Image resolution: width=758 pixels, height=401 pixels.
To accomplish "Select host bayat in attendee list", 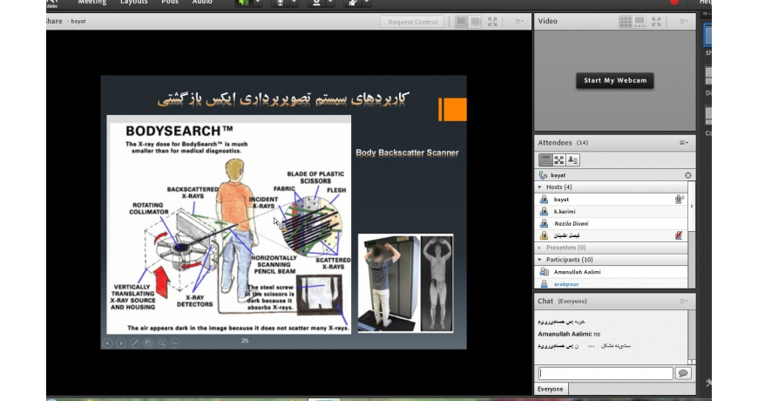I will click(x=611, y=200).
